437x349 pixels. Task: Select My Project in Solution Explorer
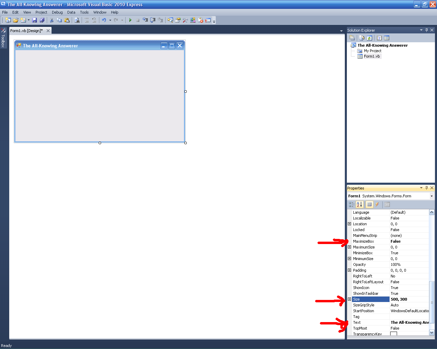pos(372,51)
